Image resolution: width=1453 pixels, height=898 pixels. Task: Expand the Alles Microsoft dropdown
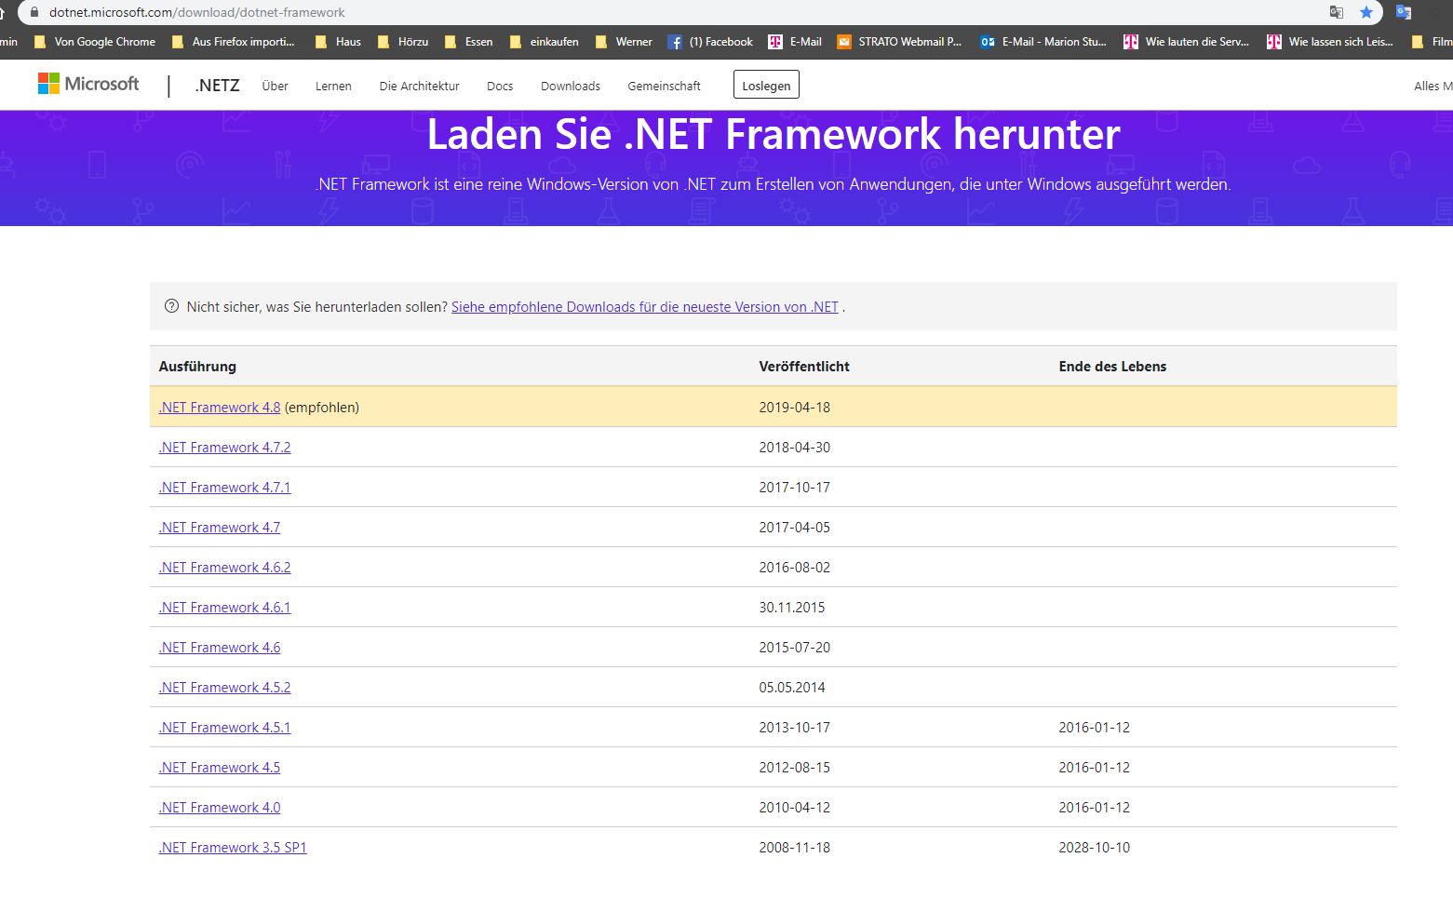point(1433,86)
